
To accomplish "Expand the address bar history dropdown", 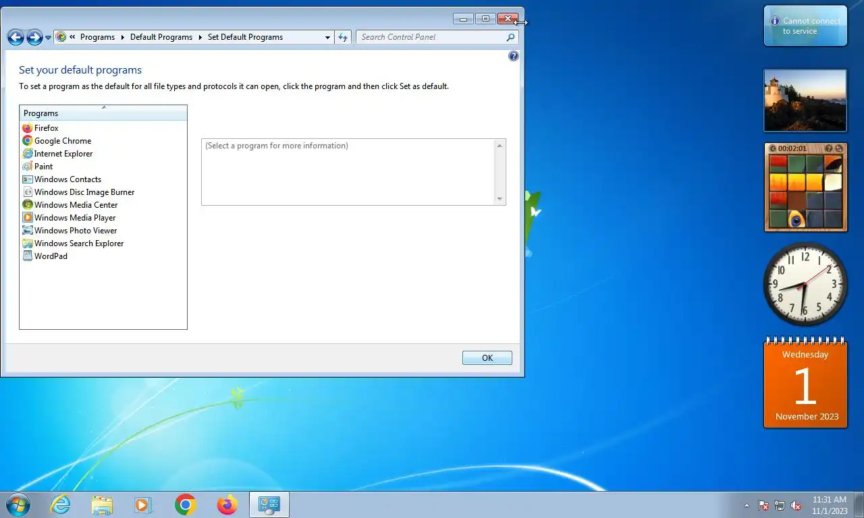I will [x=327, y=37].
